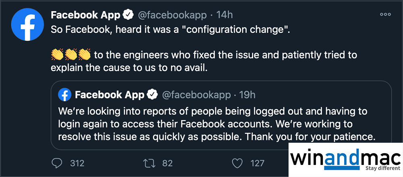Viewport: 403px width, 177px height.
Task: Click the @facebookapp handle in the quoted tweet
Action: click(196, 95)
